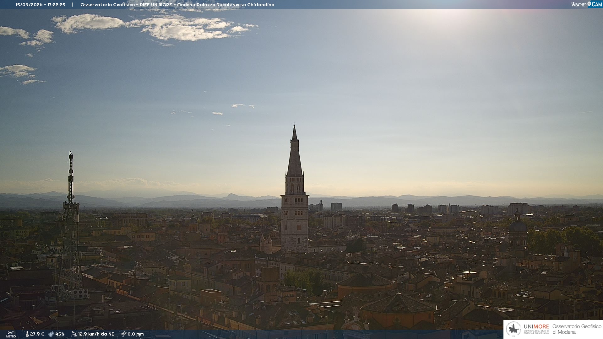603x339 pixels.
Task: Click the 12.9 km/h da NE wind reading
Action: coord(96,334)
